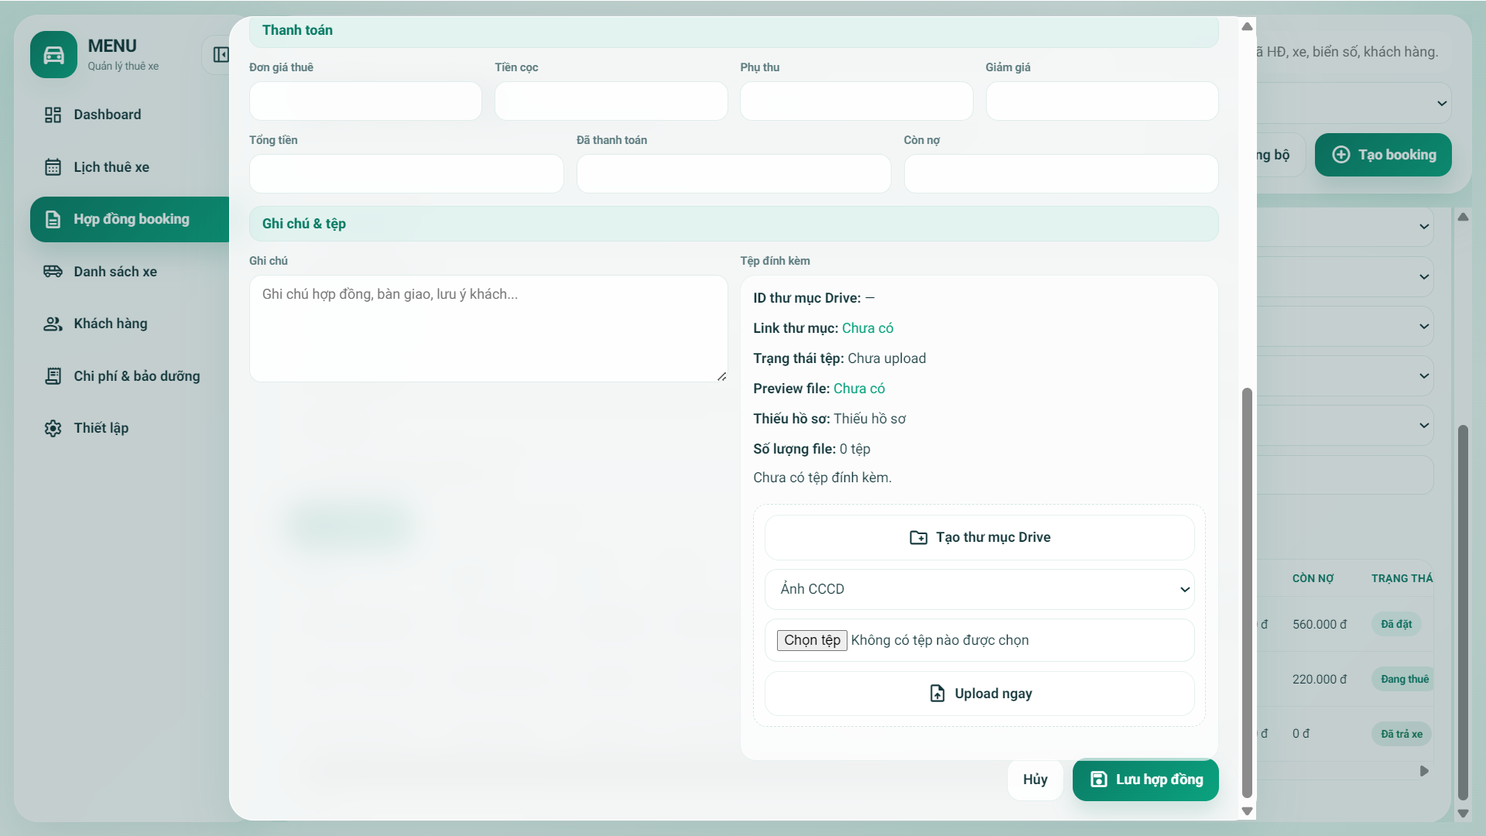
Task: Click Chọn tệp to pick an attachment
Action: pyautogui.click(x=811, y=640)
